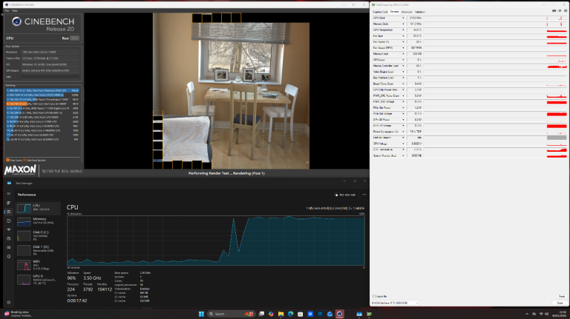Open the Windows Start button on the taskbar
The height and width of the screenshot is (319, 570).
[200, 313]
